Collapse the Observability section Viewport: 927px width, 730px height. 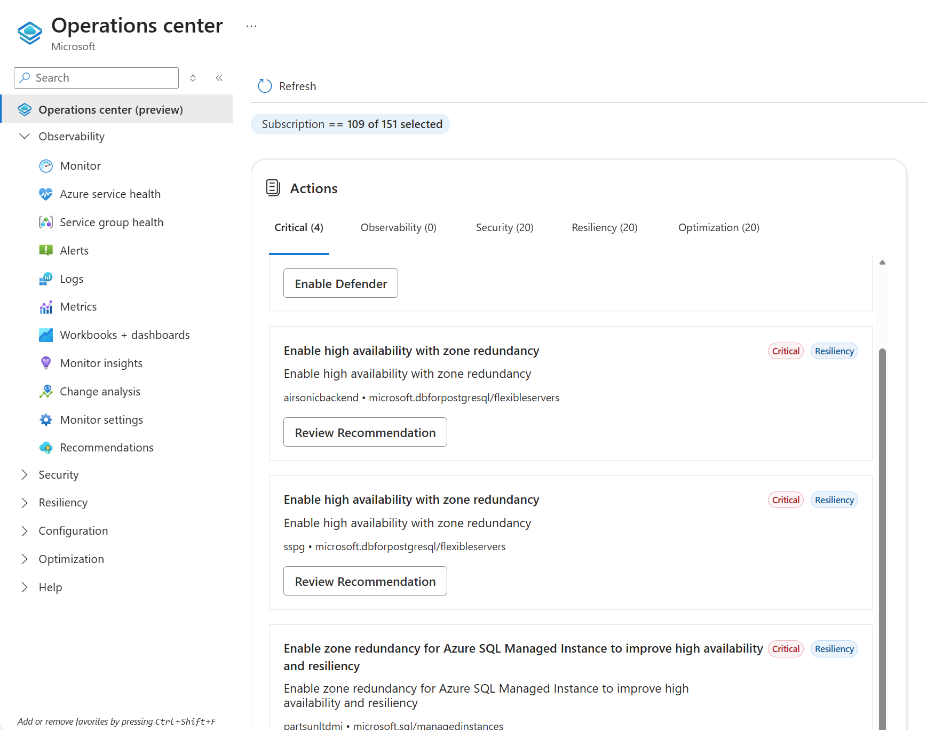pyautogui.click(x=25, y=137)
